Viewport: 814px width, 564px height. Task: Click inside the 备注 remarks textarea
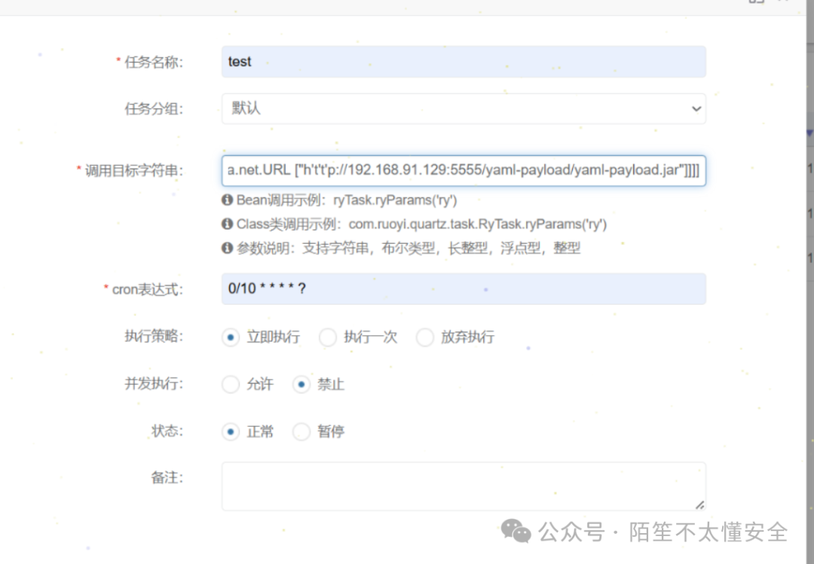tap(463, 484)
